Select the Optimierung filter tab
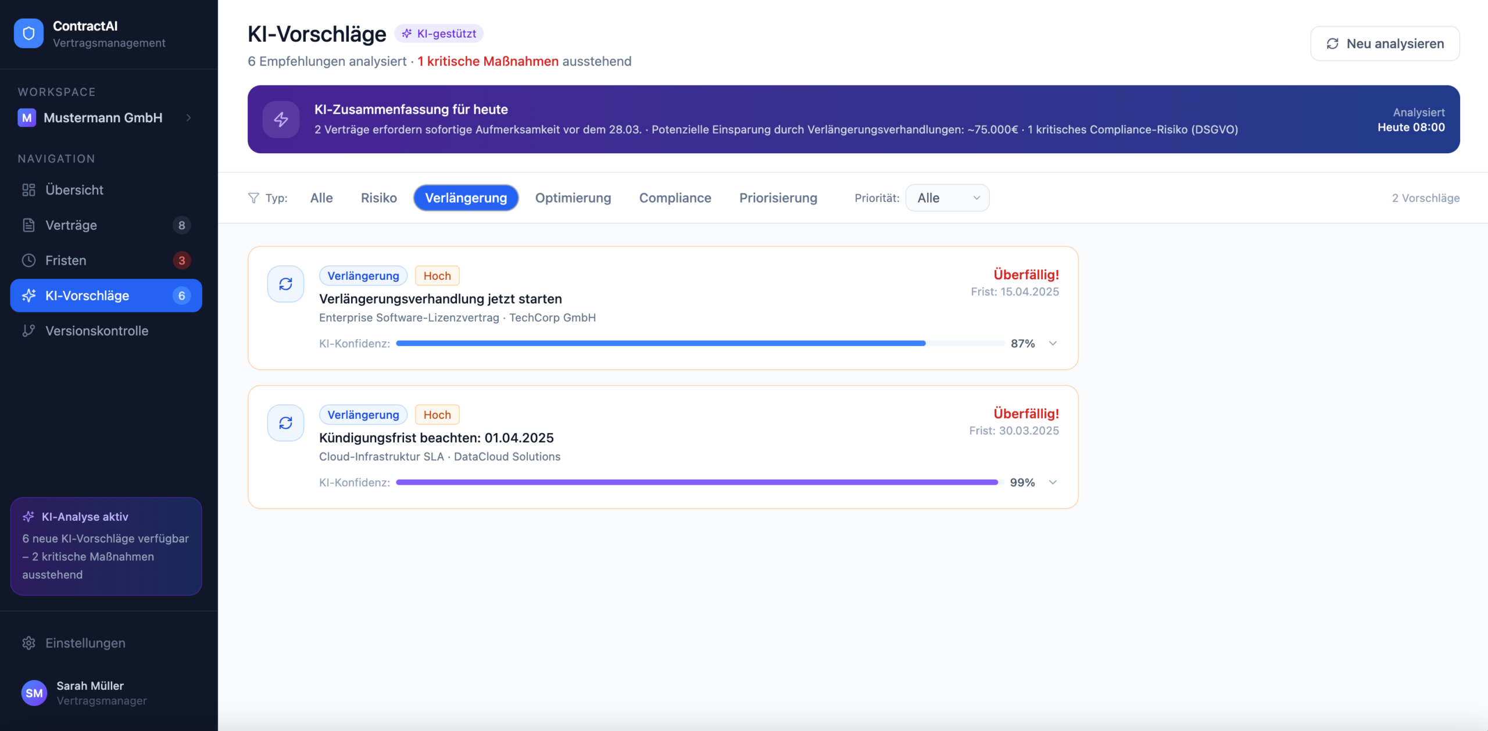1488x731 pixels. (573, 198)
